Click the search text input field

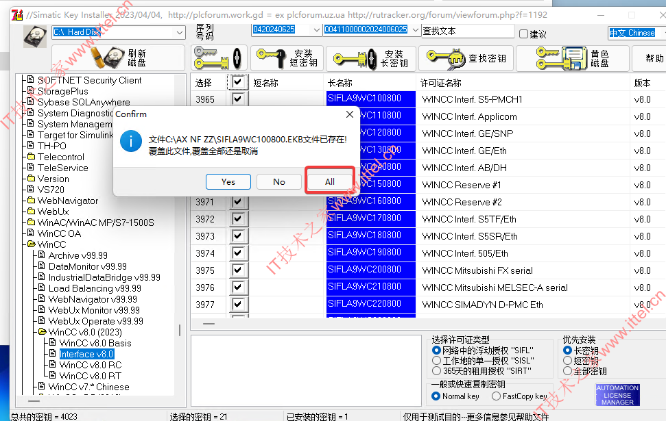coord(468,31)
